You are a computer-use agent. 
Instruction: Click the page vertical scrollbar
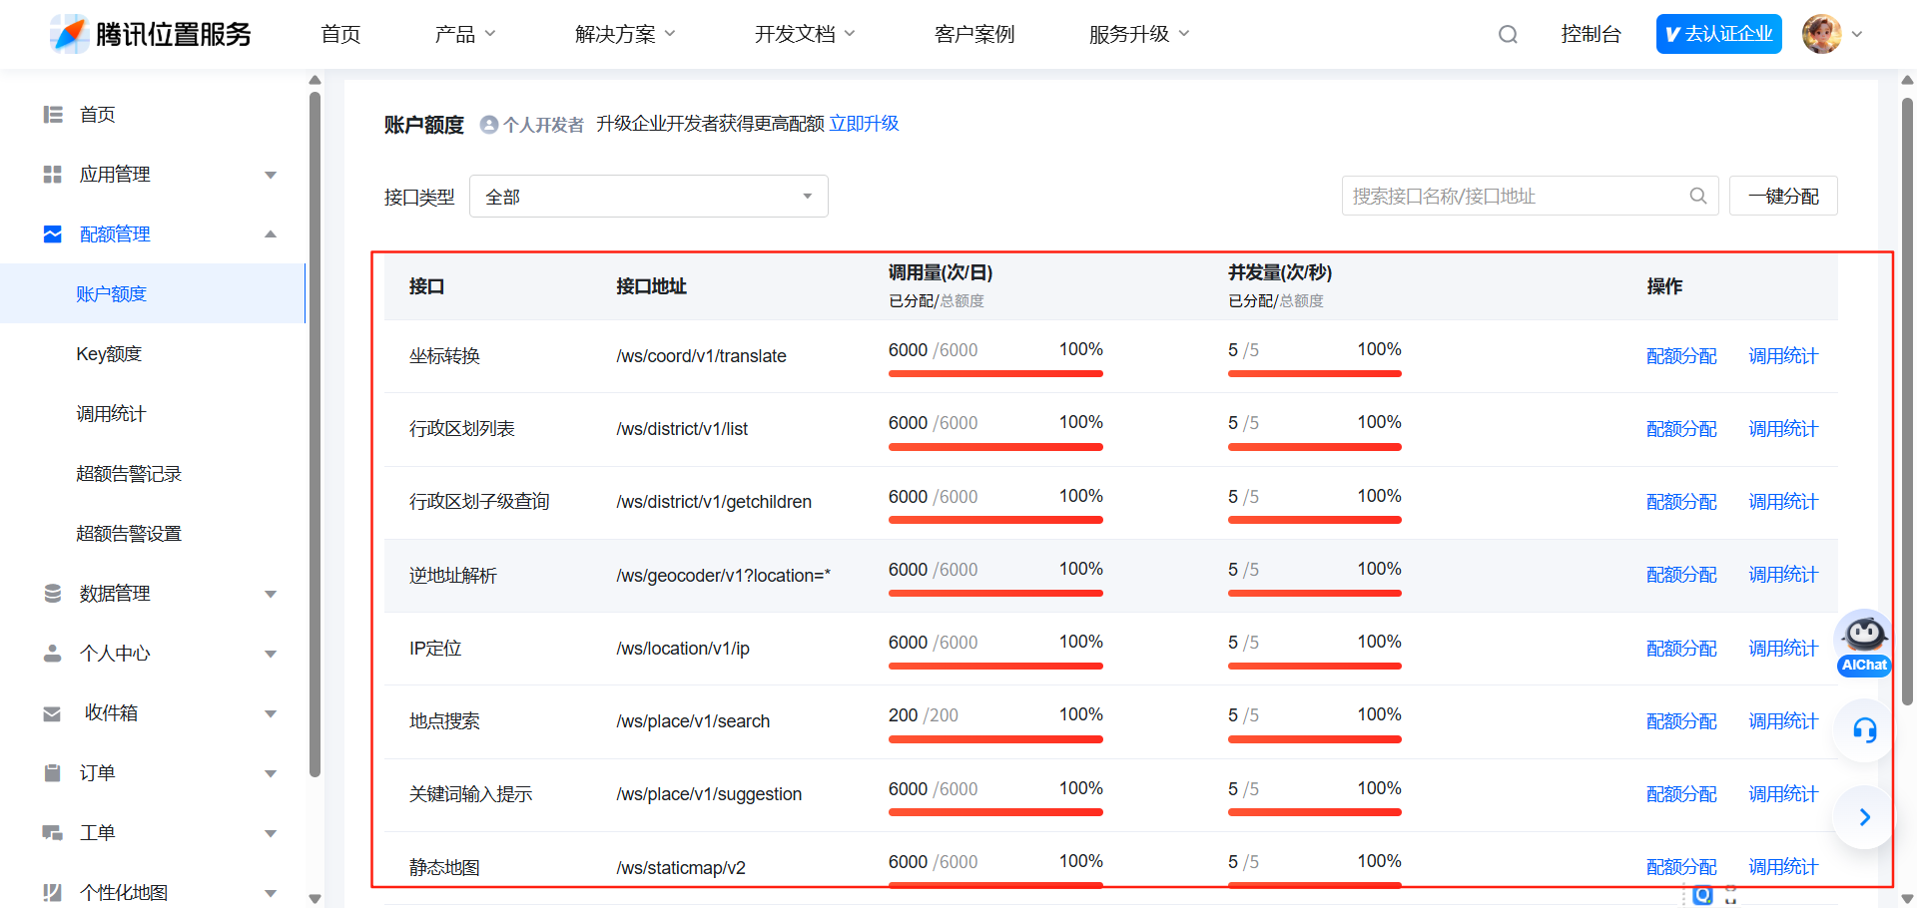[1907, 399]
